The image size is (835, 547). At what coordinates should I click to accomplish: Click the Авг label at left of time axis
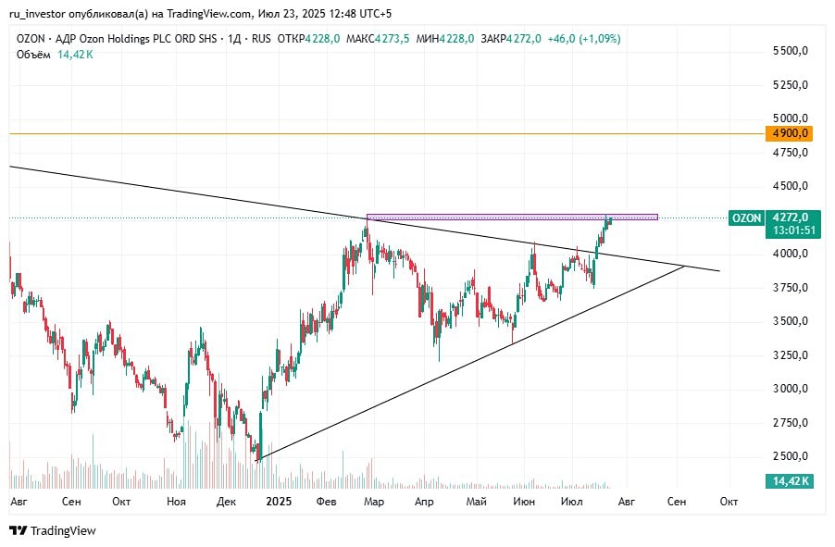pos(19,502)
